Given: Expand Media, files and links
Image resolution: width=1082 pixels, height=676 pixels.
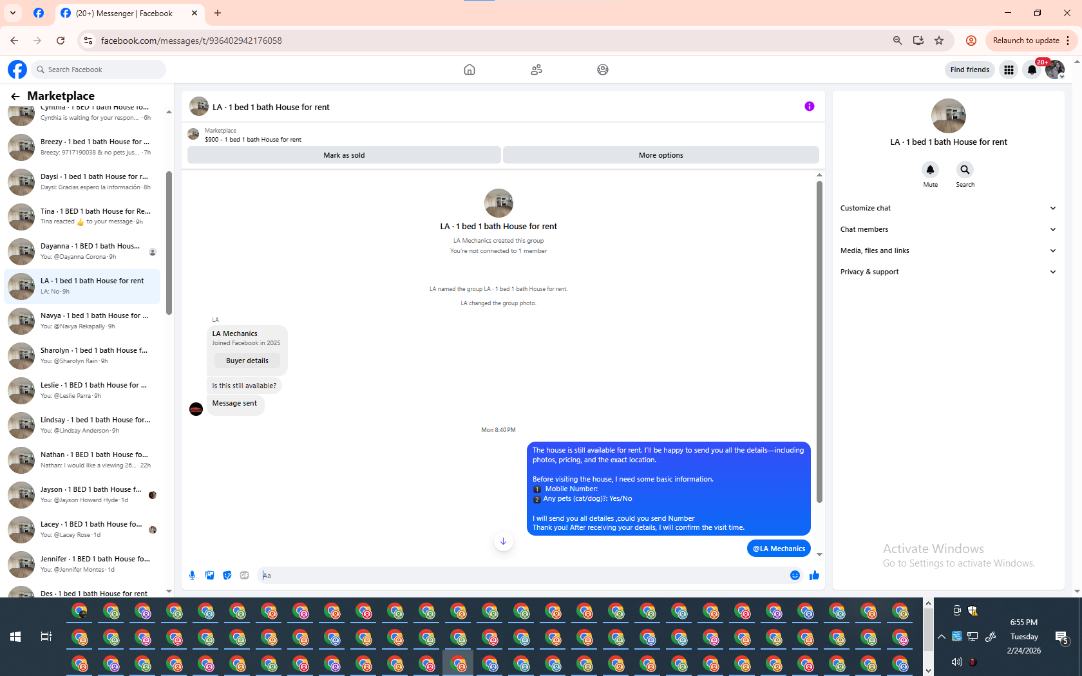Looking at the screenshot, I should pos(948,250).
